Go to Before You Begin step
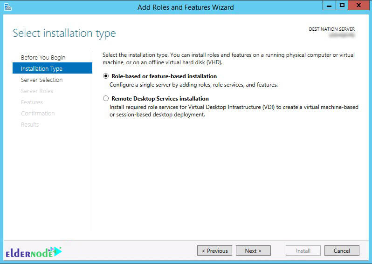Image resolution: width=372 pixels, height=264 pixels. (x=43, y=57)
